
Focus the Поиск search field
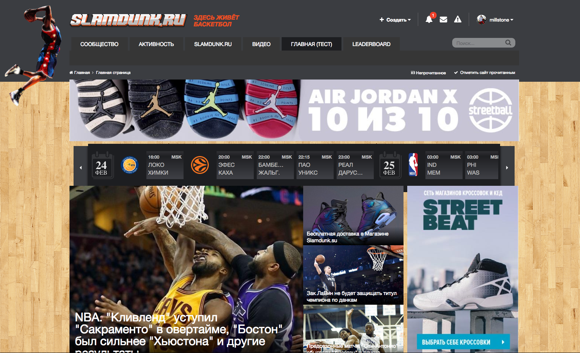tap(479, 43)
